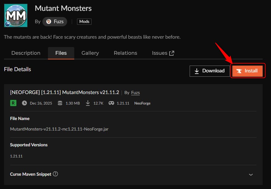The image size is (271, 189).
Task: Open the Fuzs author avatar chip
Action: coord(55,22)
